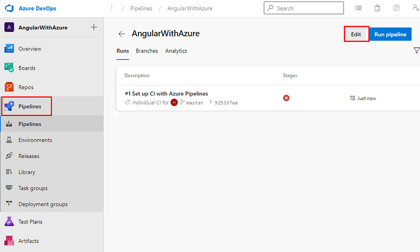Open the AngularWithAzure project avatar

pyautogui.click(x=9, y=27)
